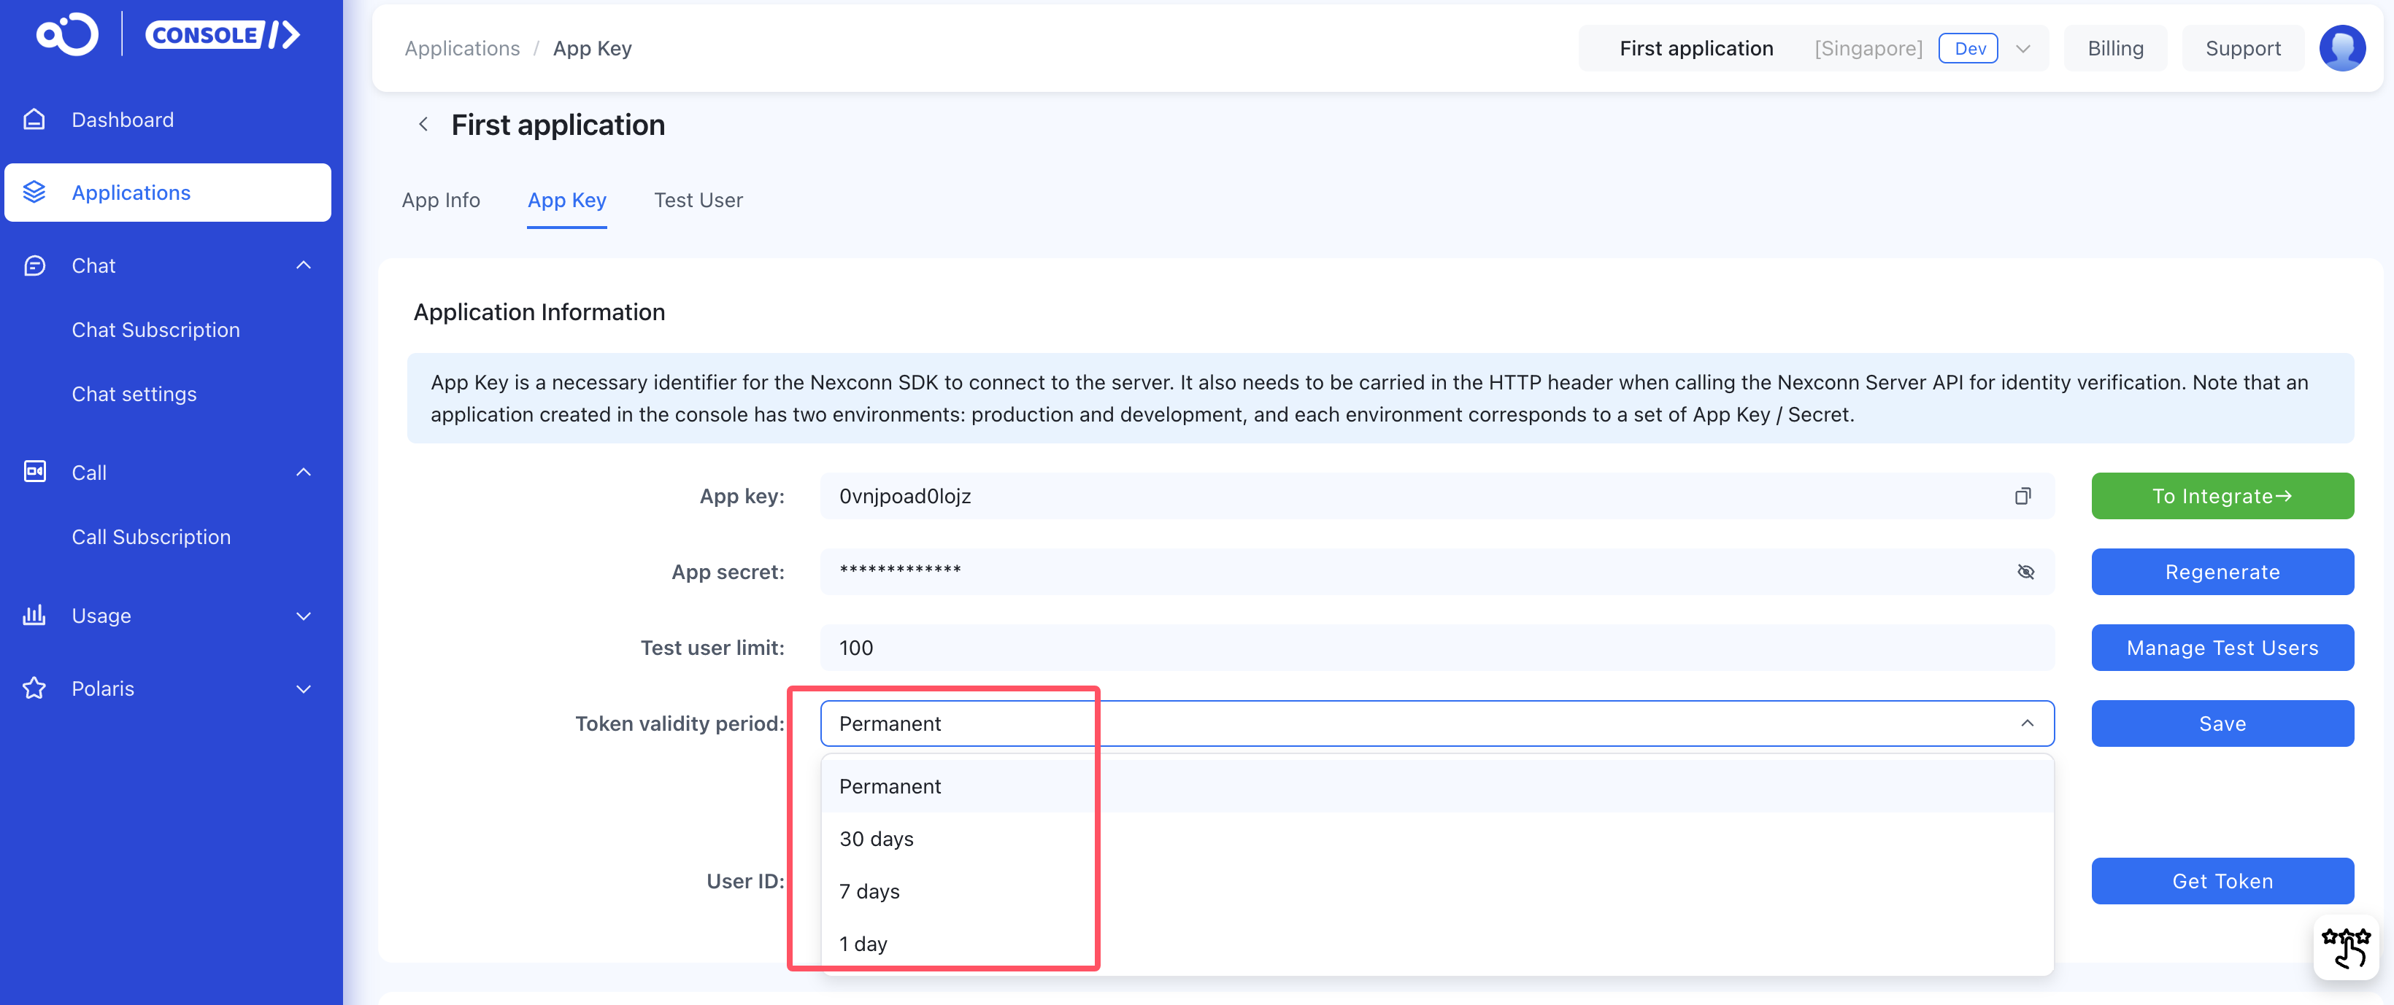The height and width of the screenshot is (1005, 2394).
Task: Open Chat Subscription in the sidebar
Action: pyautogui.click(x=156, y=330)
